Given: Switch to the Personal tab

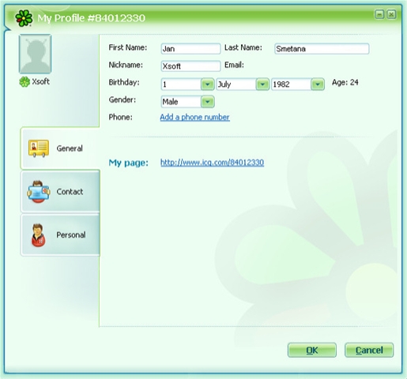Looking at the screenshot, I should tap(60, 235).
